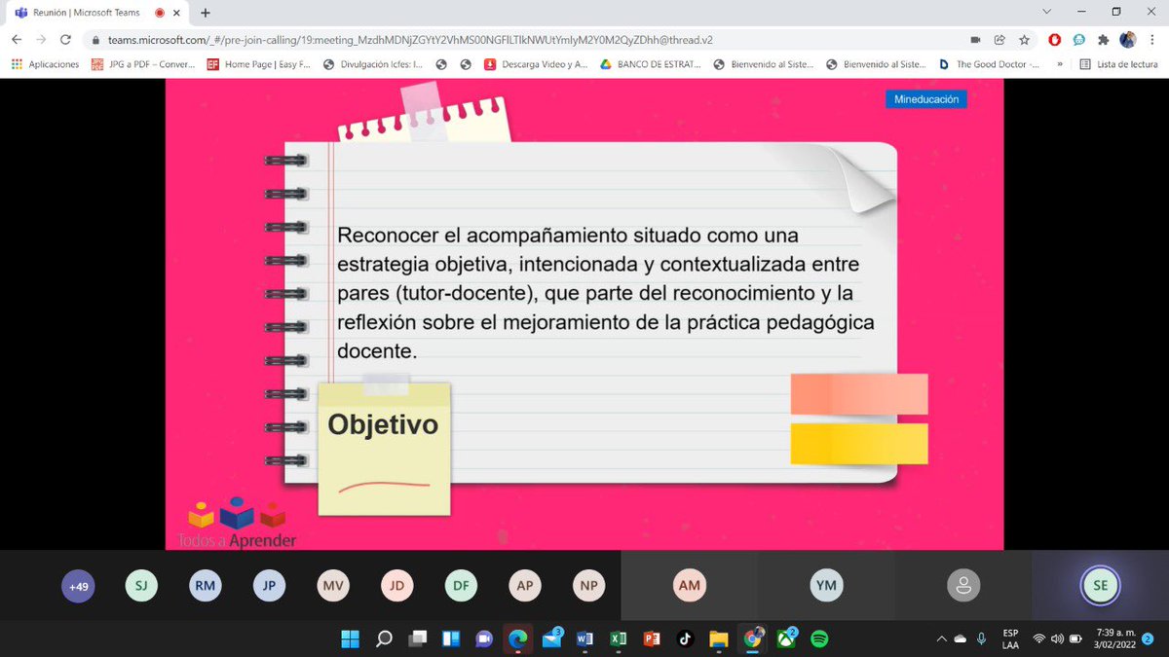Select participant RM avatar
1169x657 pixels.
[x=206, y=586]
